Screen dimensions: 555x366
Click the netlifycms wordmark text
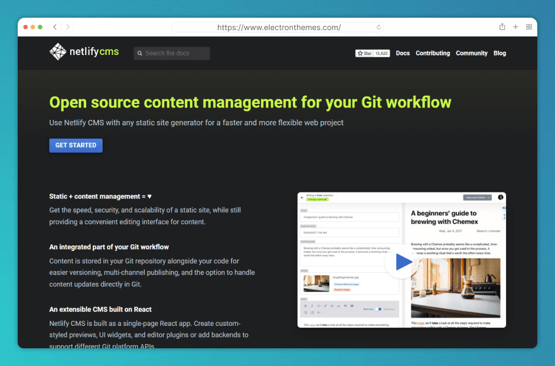coord(94,52)
